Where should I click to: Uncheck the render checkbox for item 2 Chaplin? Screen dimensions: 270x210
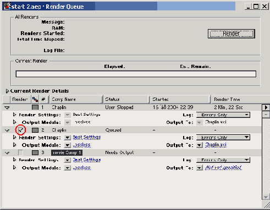pyautogui.click(x=20, y=130)
